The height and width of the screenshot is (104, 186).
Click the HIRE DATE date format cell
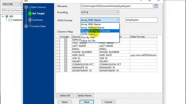[x=143, y=55]
